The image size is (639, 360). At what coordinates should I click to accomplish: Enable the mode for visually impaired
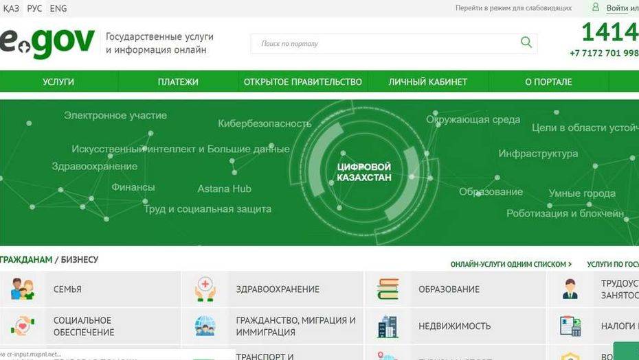point(513,8)
